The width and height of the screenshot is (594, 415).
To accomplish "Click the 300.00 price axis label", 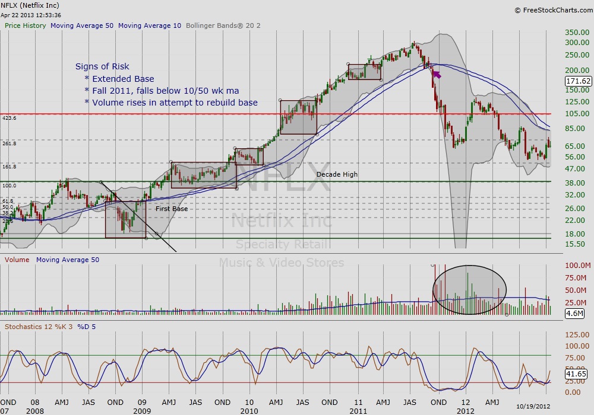I will tap(577, 42).
